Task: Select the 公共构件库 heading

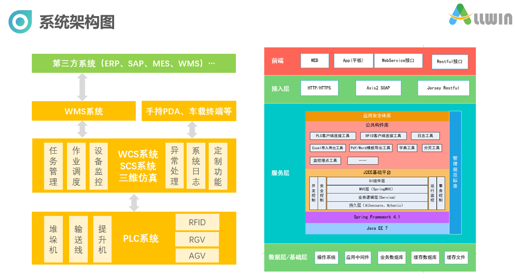Action: (377, 125)
